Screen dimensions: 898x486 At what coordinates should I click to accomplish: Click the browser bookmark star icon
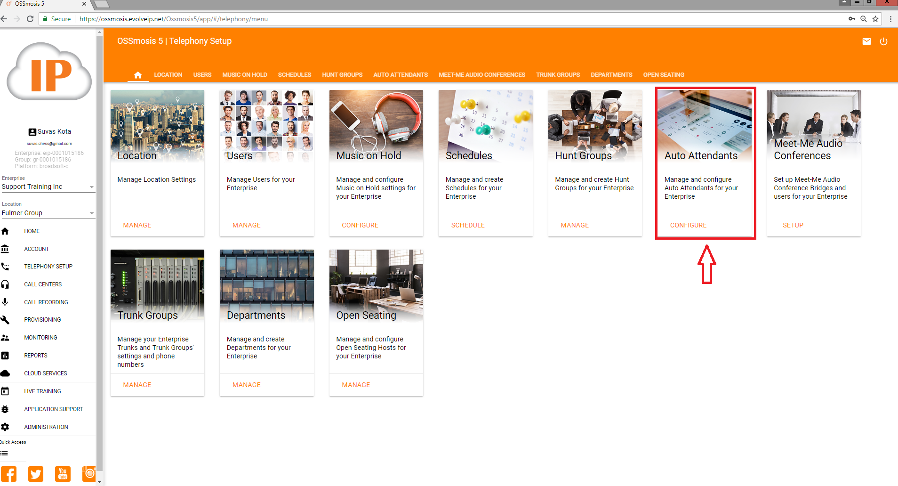coord(875,19)
